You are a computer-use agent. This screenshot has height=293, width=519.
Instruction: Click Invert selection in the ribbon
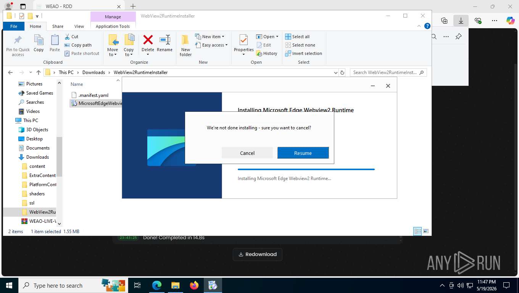(304, 53)
